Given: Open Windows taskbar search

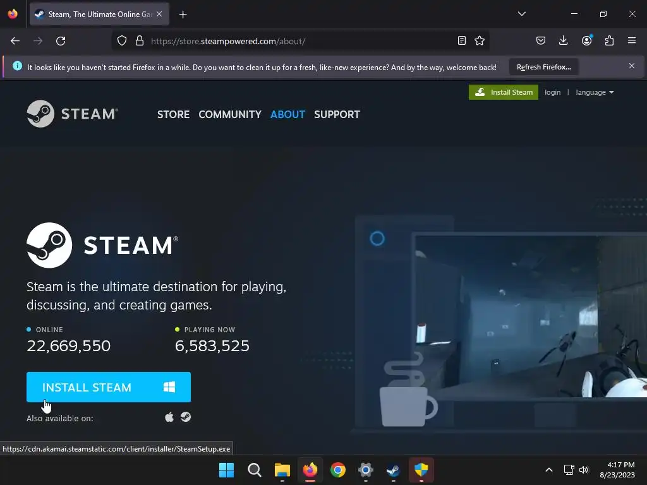Looking at the screenshot, I should [254, 470].
